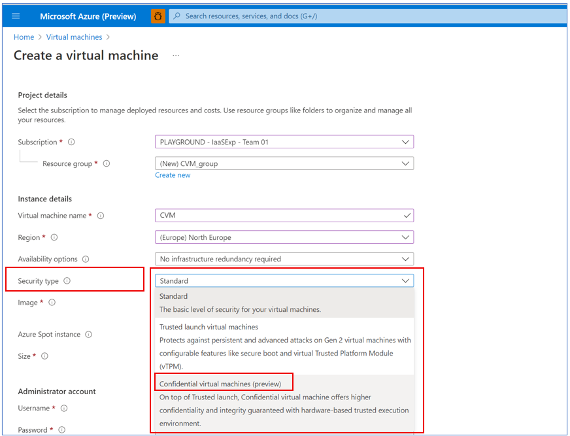Click Create new resource group link

pyautogui.click(x=173, y=175)
